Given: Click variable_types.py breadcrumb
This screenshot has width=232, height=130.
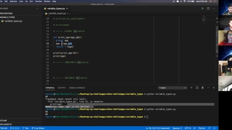Looking at the screenshot, I should 57,13.
